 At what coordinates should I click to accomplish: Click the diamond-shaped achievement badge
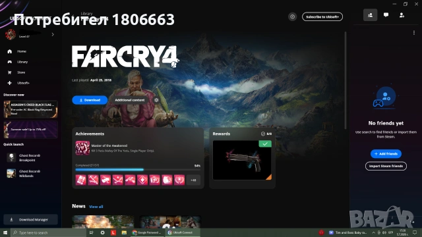[x=142, y=180]
